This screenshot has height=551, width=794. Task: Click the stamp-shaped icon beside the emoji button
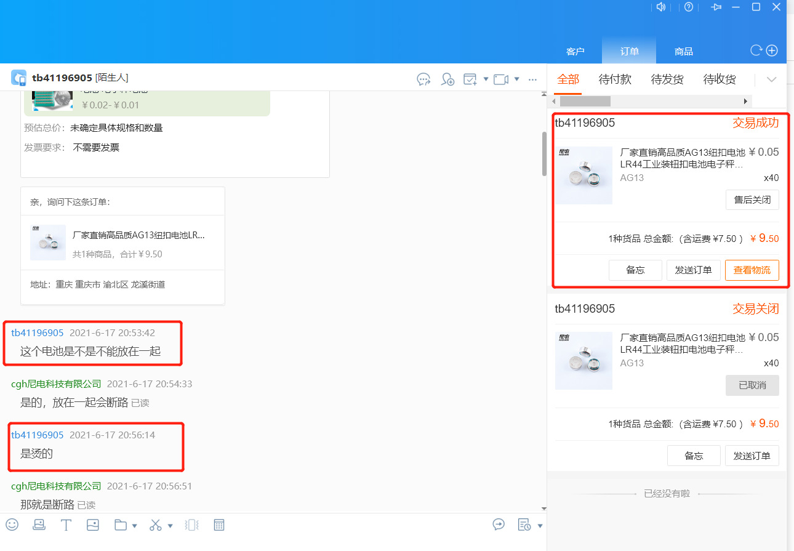coord(39,525)
